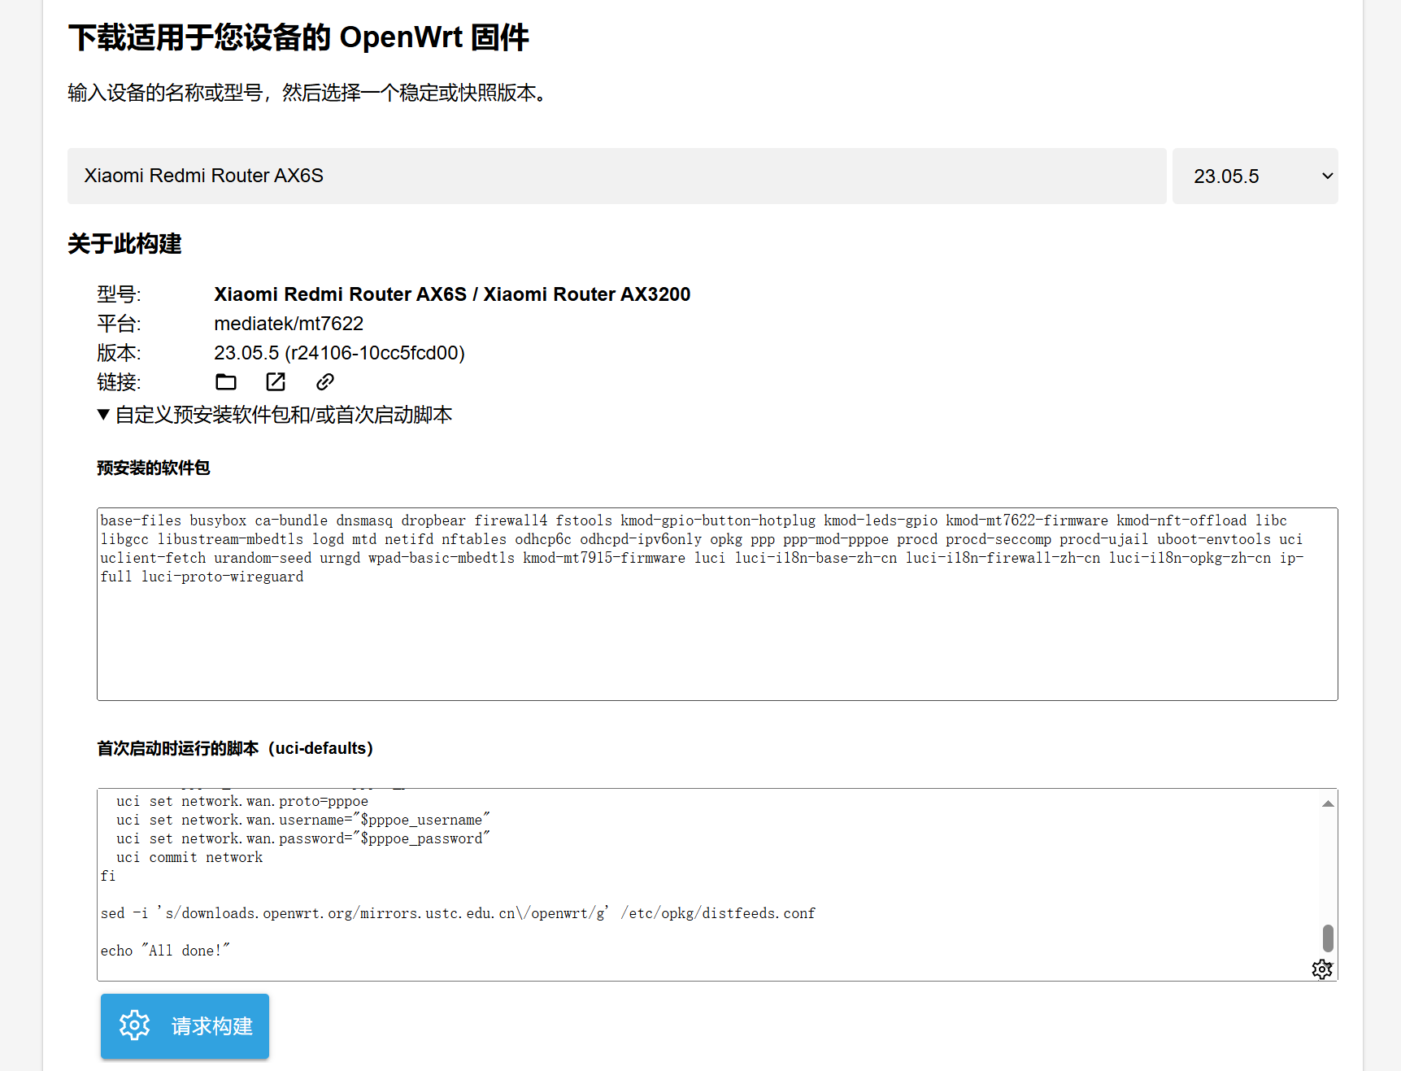Copy the permalink chain icon

click(x=325, y=381)
